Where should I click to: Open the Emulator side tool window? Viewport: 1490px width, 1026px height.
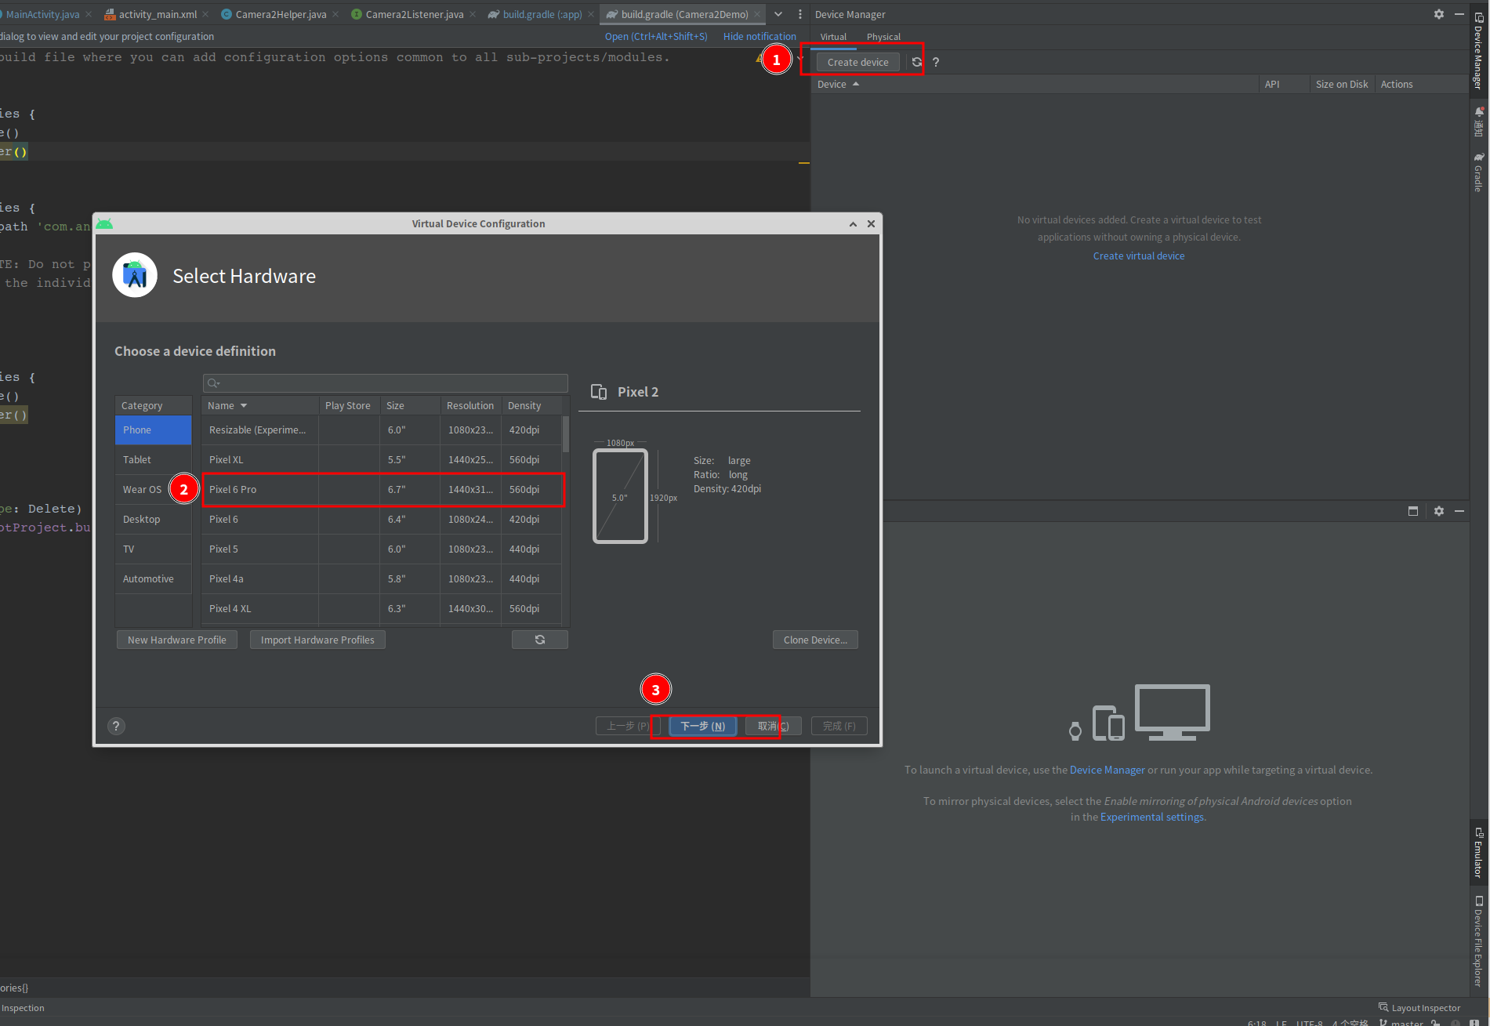[1478, 853]
